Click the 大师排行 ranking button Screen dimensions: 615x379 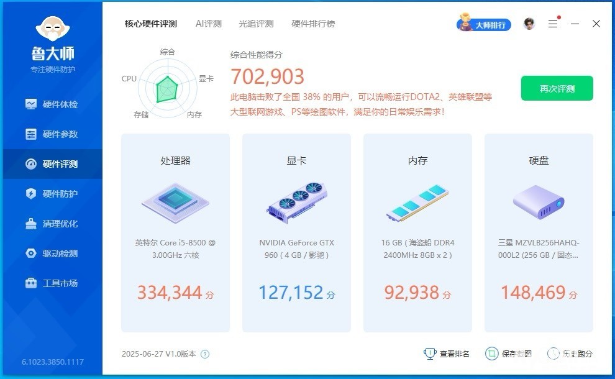[x=484, y=24]
